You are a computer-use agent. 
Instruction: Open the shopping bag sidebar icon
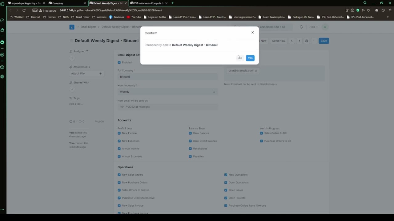click(2, 30)
